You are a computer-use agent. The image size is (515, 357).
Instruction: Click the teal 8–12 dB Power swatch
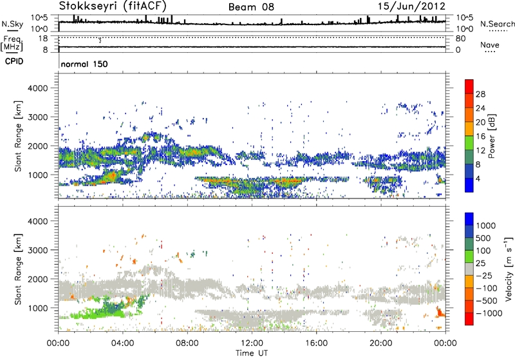469,157
